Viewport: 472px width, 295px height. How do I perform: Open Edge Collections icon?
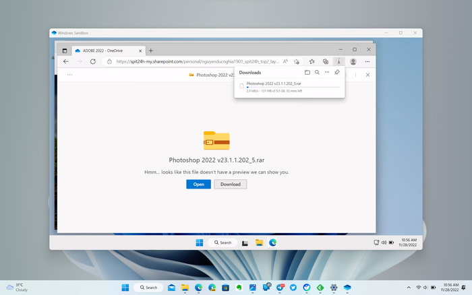point(326,62)
